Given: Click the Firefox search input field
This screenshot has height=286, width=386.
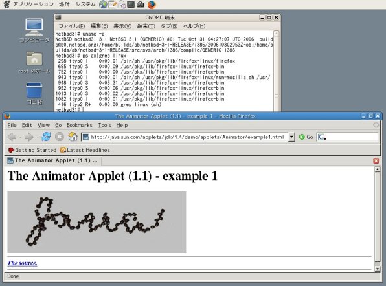Looking at the screenshot, I should coord(352,137).
